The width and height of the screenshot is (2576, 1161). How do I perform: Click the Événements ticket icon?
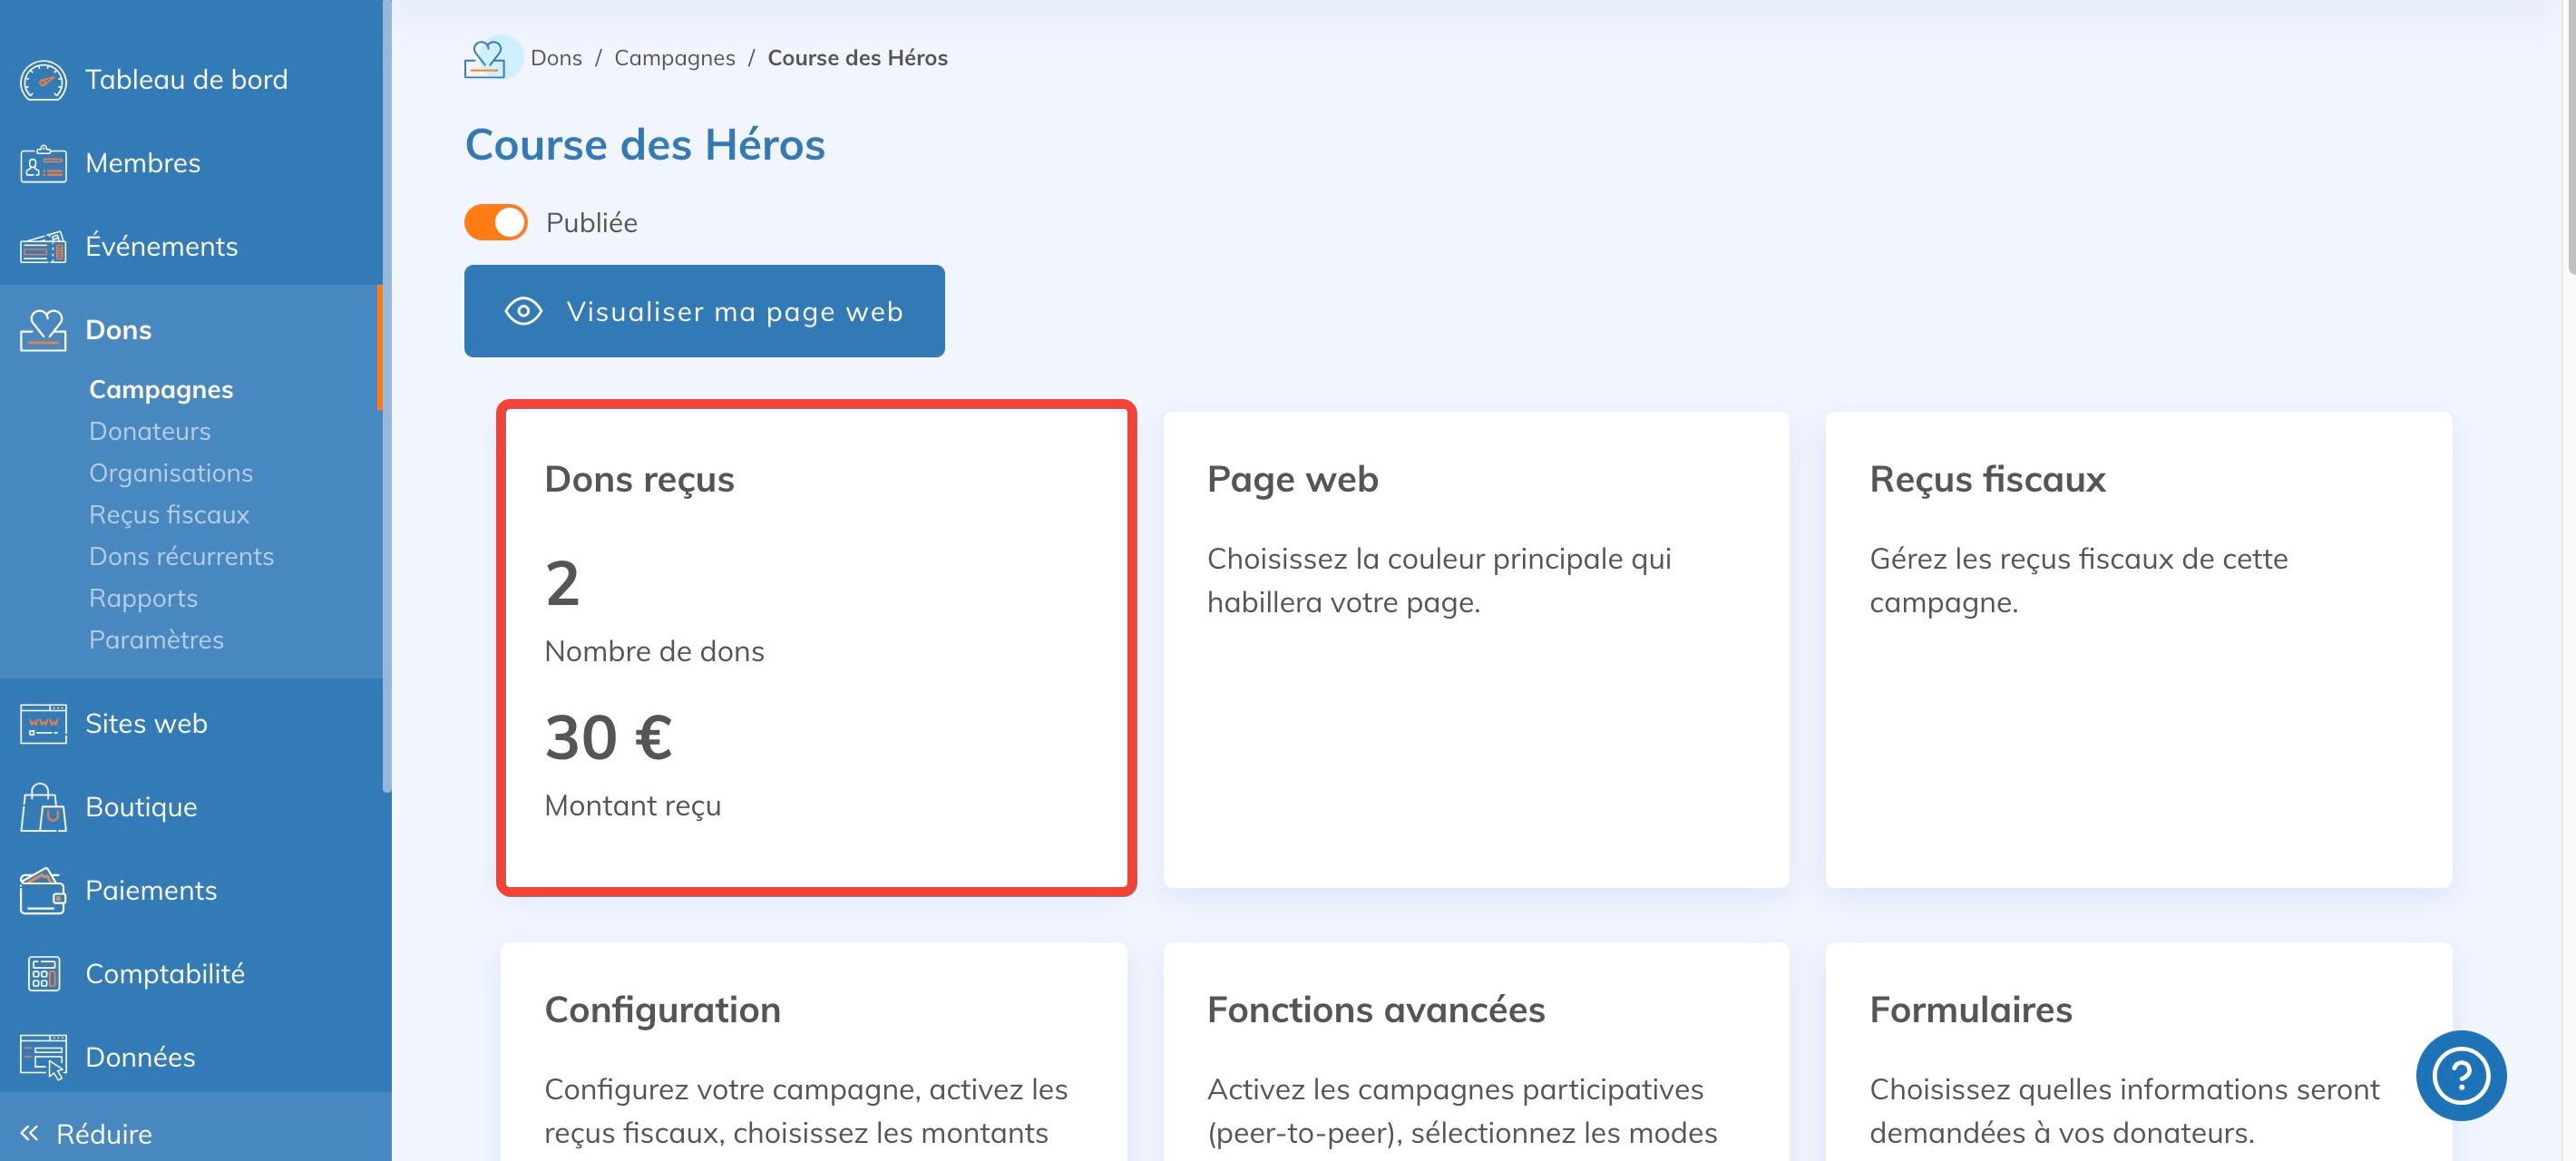click(43, 247)
